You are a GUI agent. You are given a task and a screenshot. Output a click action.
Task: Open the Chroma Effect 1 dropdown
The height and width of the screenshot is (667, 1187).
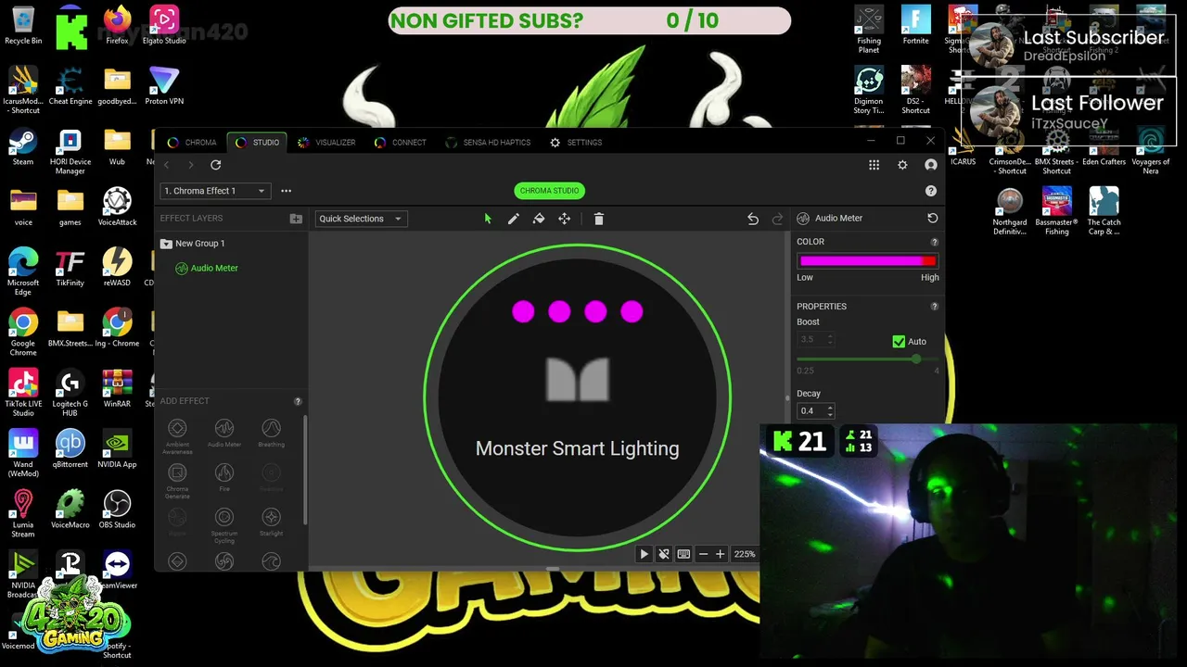215,191
